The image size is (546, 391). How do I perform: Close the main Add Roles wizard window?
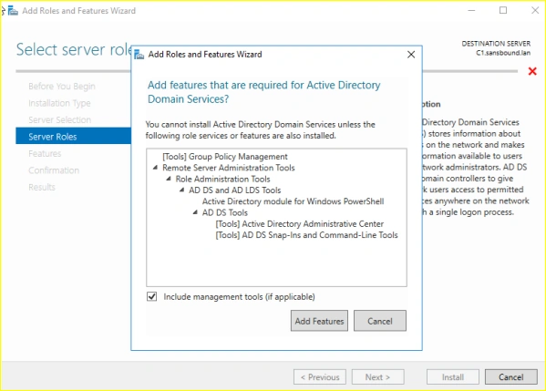tap(535, 10)
